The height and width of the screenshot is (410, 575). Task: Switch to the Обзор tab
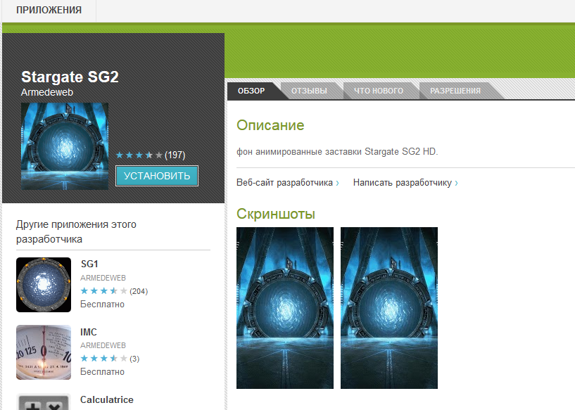[251, 91]
